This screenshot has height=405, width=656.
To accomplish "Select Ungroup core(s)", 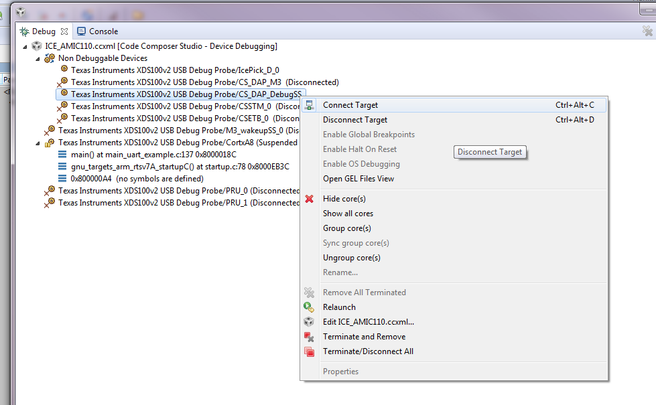I will [x=454, y=258].
